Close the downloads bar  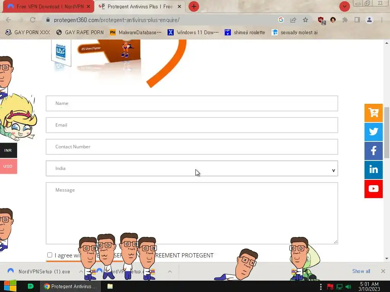tap(383, 271)
